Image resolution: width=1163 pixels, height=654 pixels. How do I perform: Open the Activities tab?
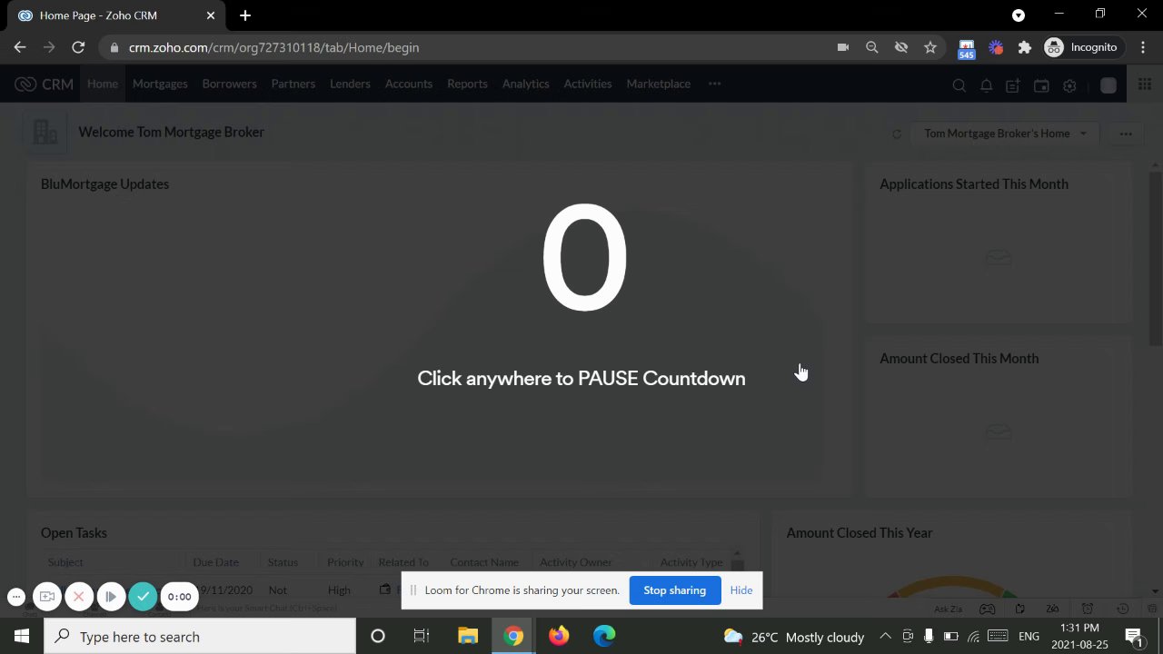coord(588,84)
